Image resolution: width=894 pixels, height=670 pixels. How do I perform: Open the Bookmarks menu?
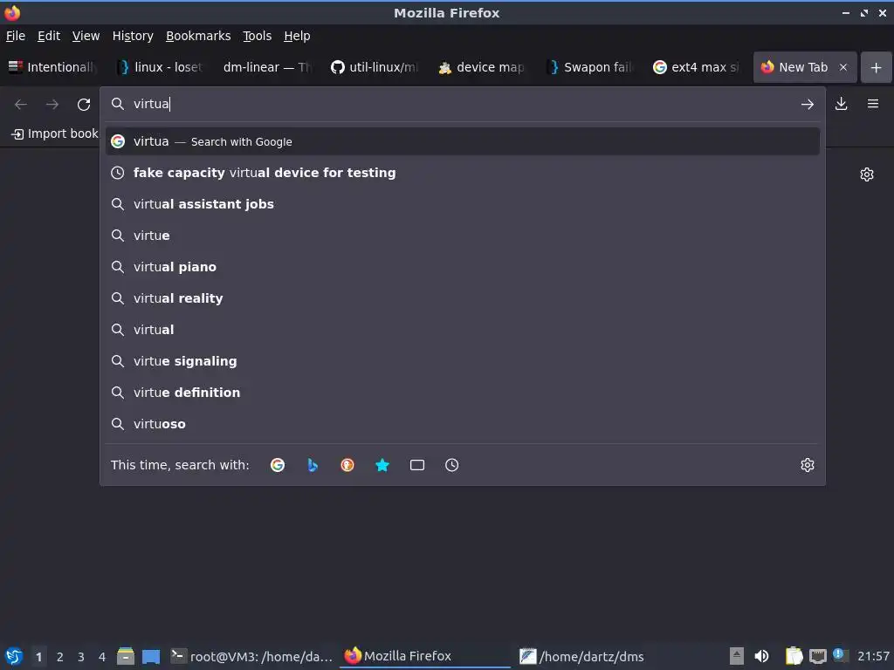[198, 36]
